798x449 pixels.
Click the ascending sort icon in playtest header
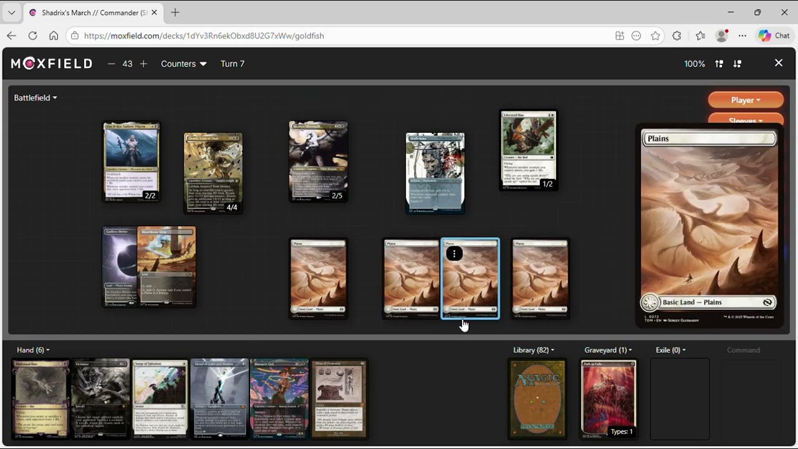[x=719, y=64]
